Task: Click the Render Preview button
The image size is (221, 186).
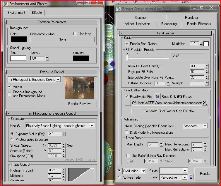Action: pyautogui.click(x=80, y=104)
